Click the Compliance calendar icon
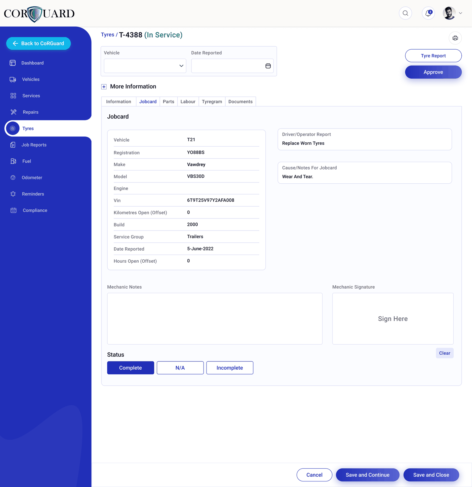Viewport: 472px width, 487px height. (14, 210)
